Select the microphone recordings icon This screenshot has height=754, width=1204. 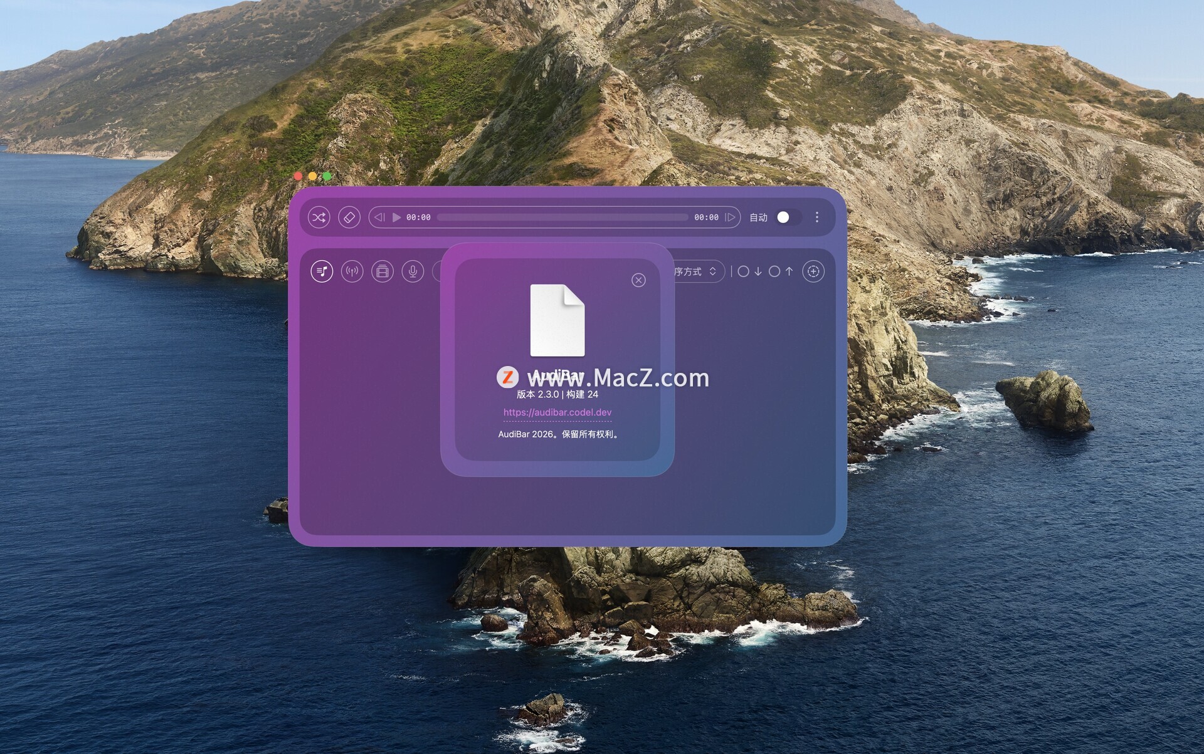413,271
